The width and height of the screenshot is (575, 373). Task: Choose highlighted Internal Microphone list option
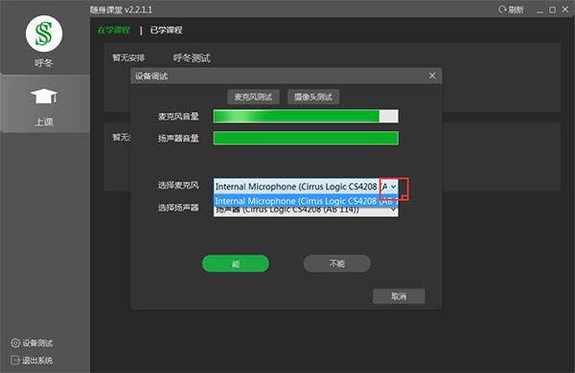(306, 201)
